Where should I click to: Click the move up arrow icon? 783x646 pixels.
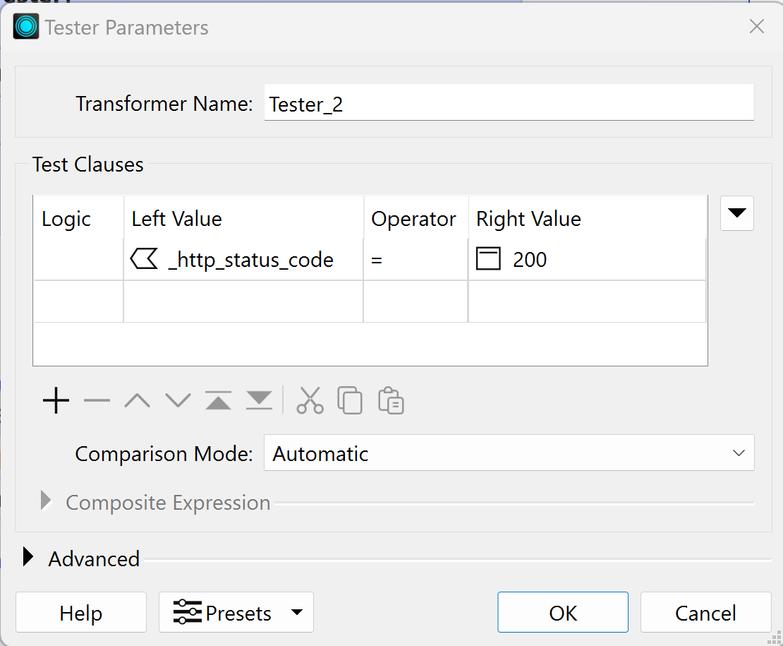[x=137, y=401]
